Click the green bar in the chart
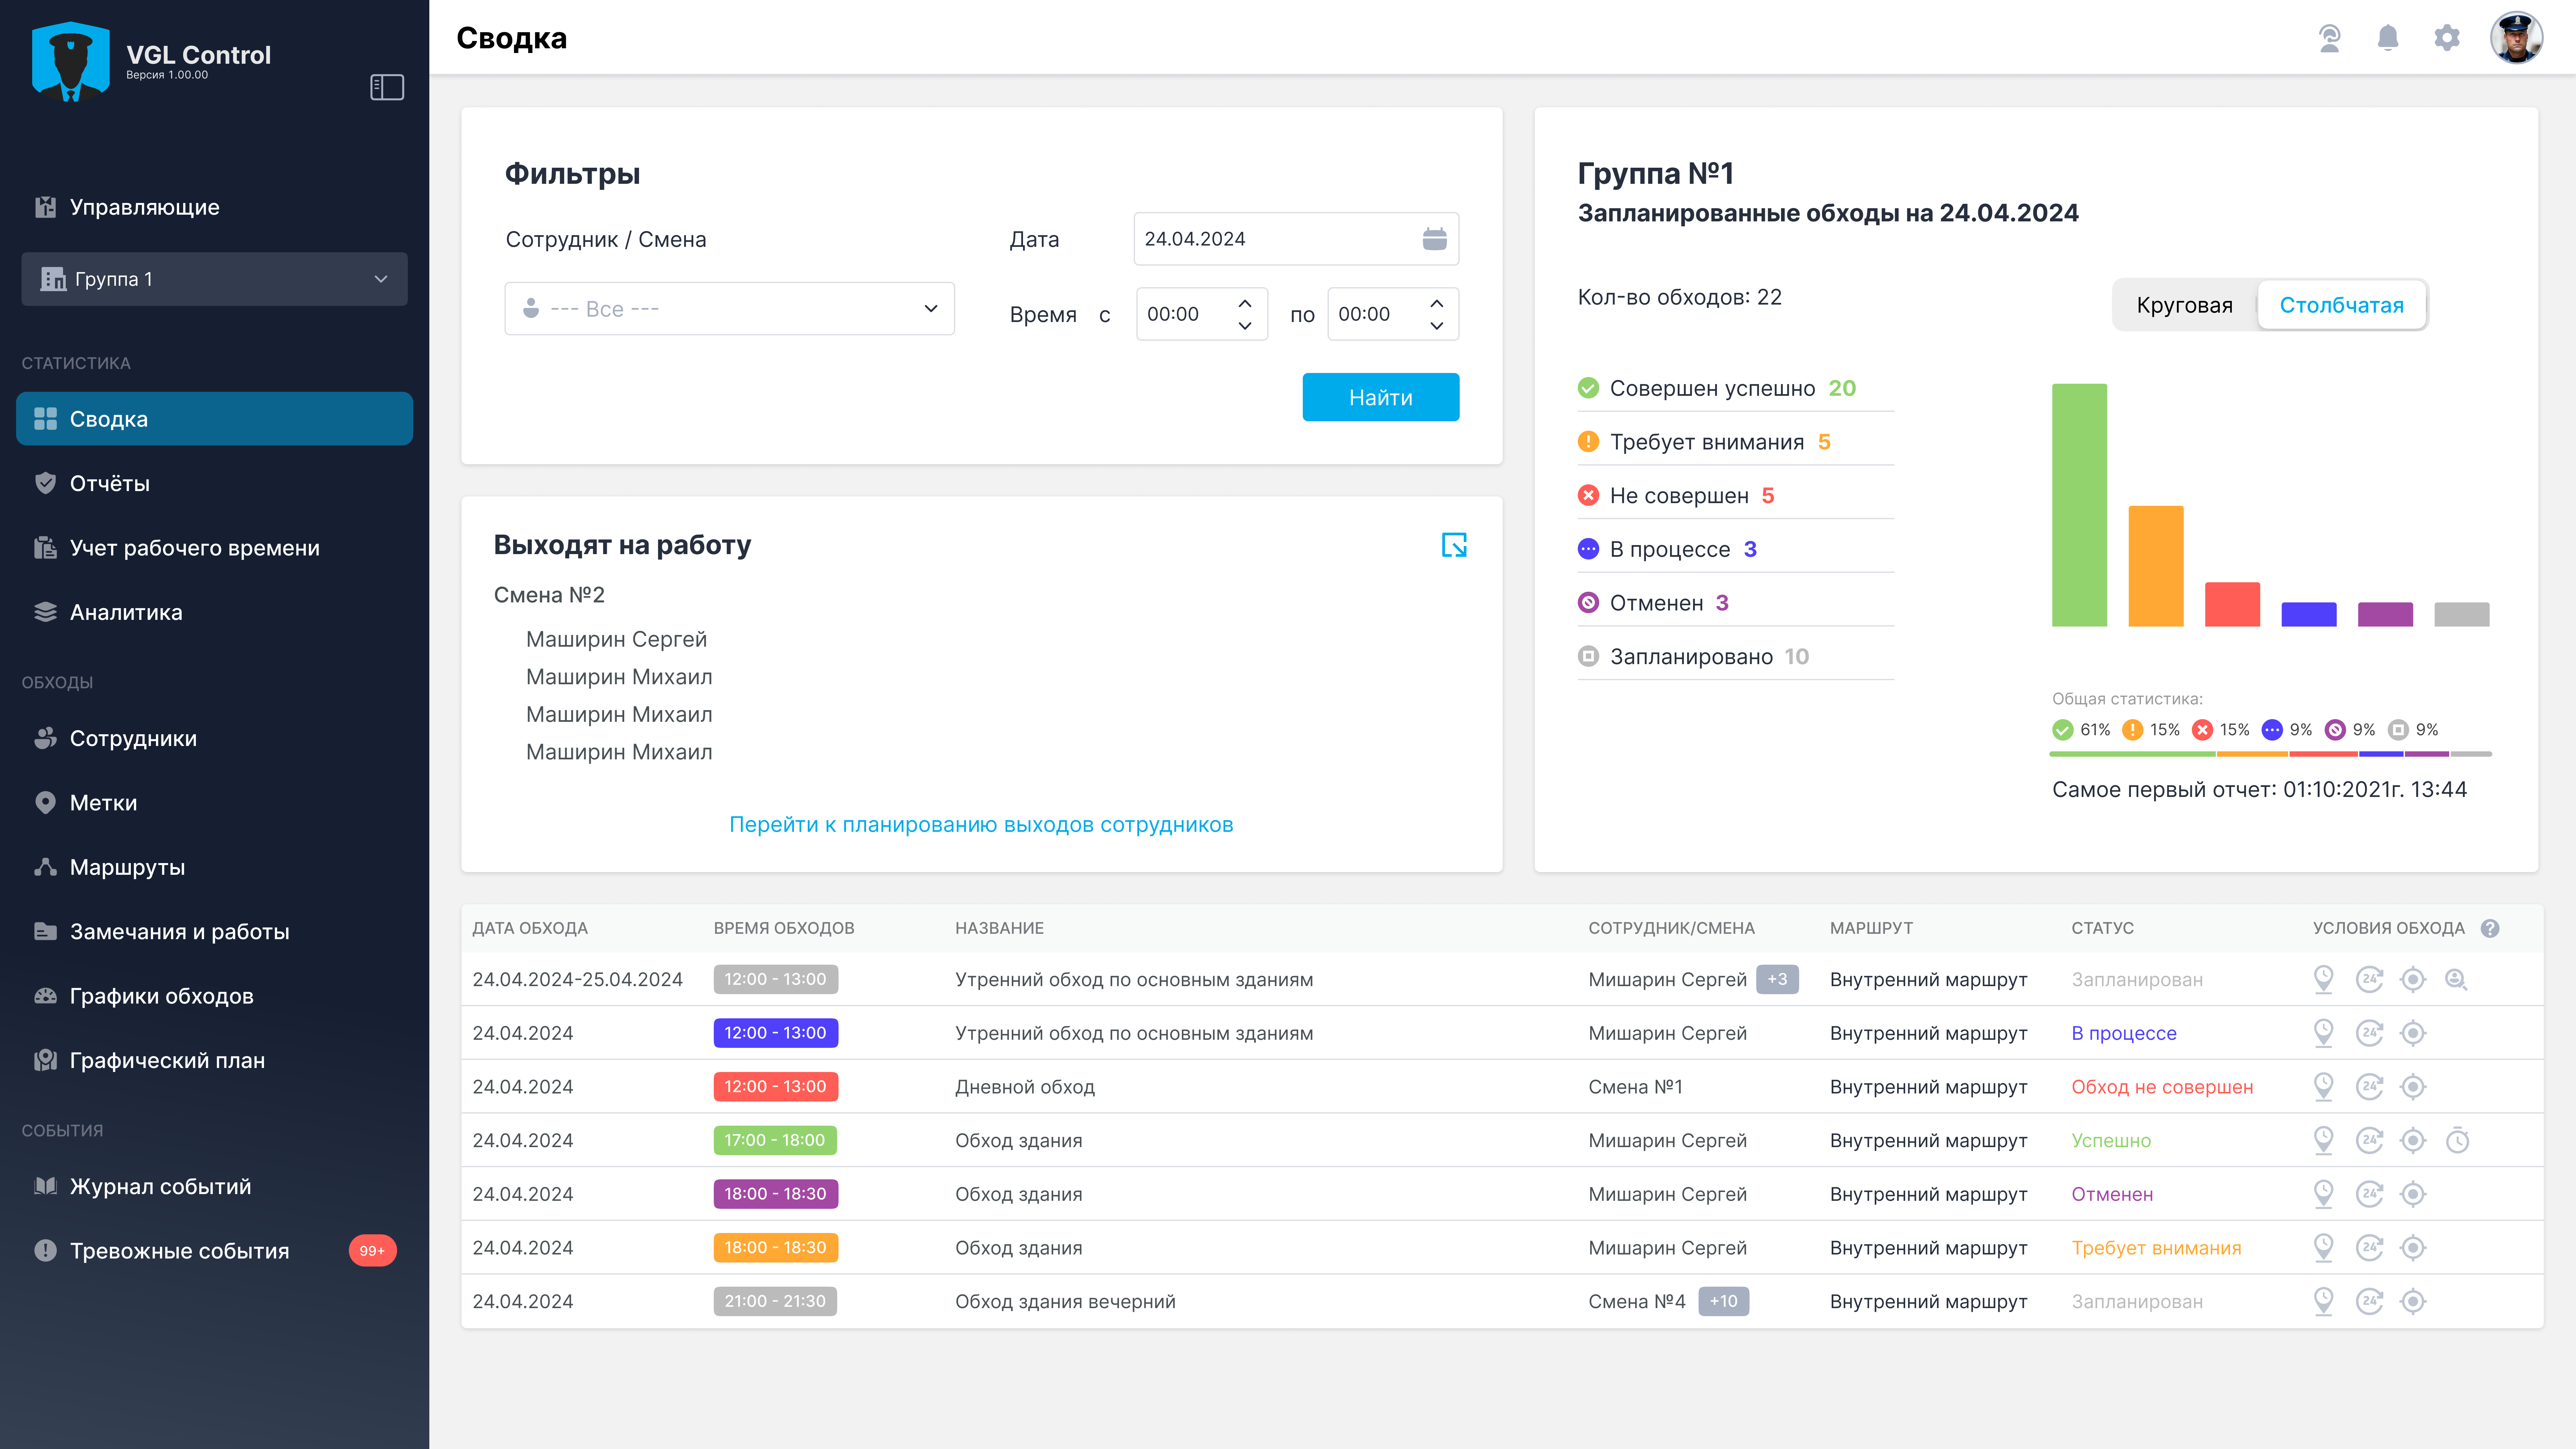This screenshot has width=2576, height=1449. click(x=2079, y=505)
